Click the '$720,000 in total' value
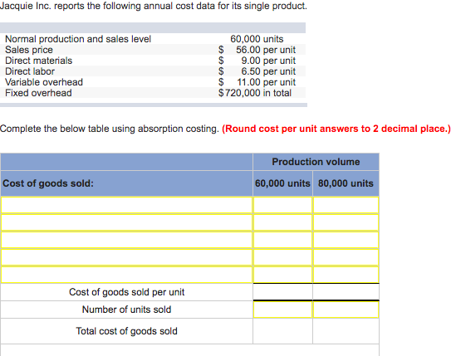Image resolution: width=456 pixels, height=356 pixels. pyautogui.click(x=255, y=93)
